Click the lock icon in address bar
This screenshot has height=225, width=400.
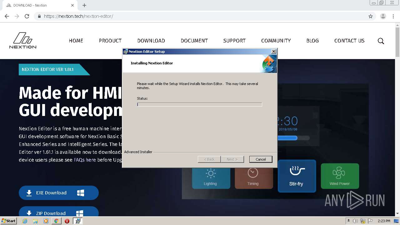pos(39,16)
